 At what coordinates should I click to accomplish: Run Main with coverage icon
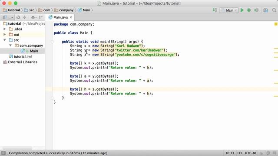coord(256,10)
